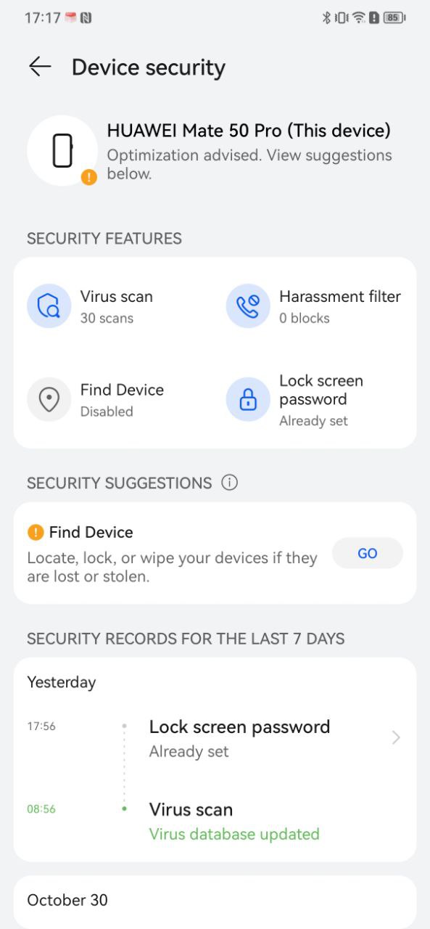430x929 pixels.
Task: Expand Lock screen password record chevron
Action: [x=396, y=738]
